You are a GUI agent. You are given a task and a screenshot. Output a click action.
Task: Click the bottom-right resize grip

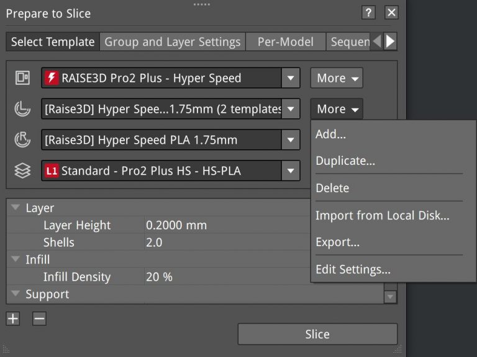[397, 350]
